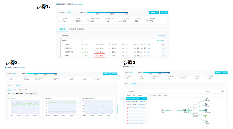This screenshot has width=233, height=129.
Task: Click the calendar icon beside the time range field
Action: [222, 91]
